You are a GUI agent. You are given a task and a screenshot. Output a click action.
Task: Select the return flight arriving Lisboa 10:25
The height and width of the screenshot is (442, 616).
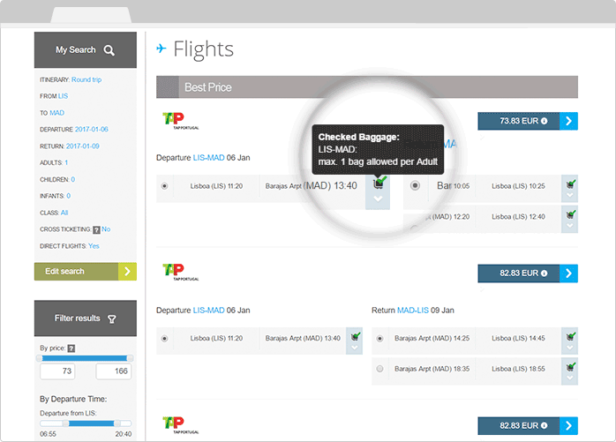click(x=415, y=185)
